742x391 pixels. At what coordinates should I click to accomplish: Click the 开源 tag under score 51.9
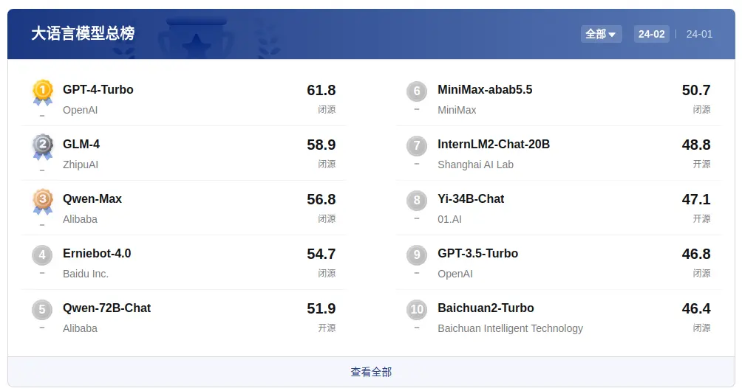327,328
